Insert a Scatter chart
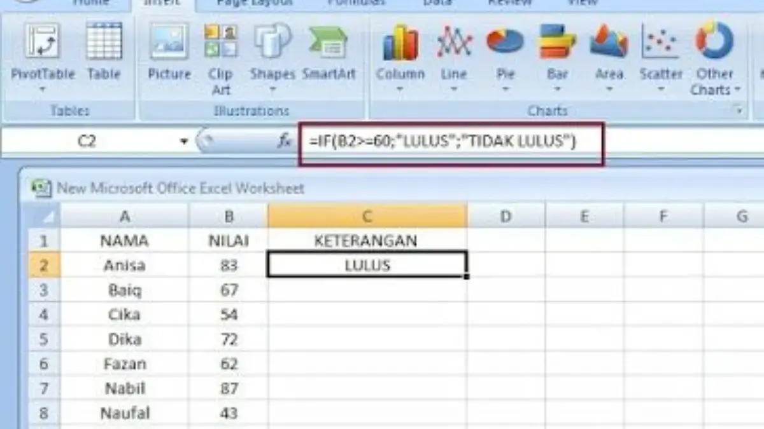Screen dimensions: 764x429 pos(661,57)
